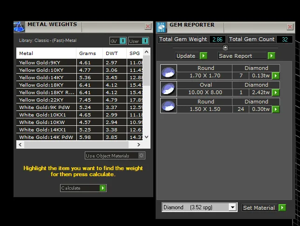Close the Metal Weights panel

tap(148, 27)
